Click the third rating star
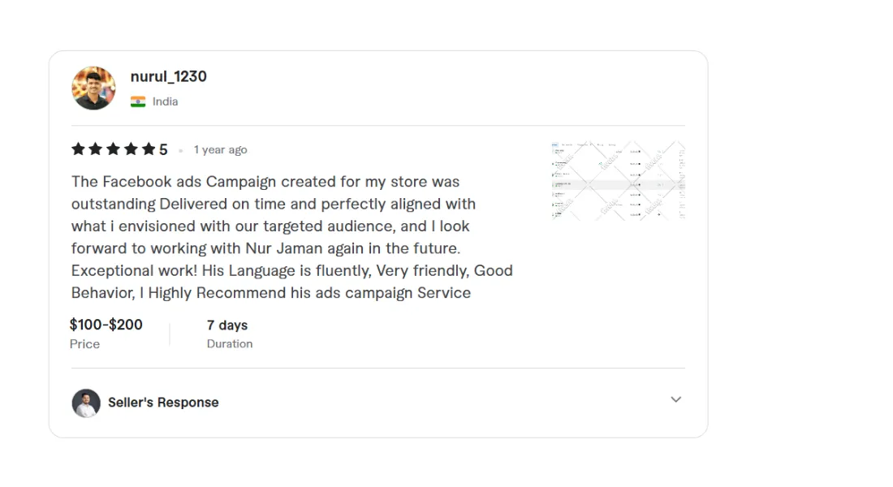 tap(114, 149)
